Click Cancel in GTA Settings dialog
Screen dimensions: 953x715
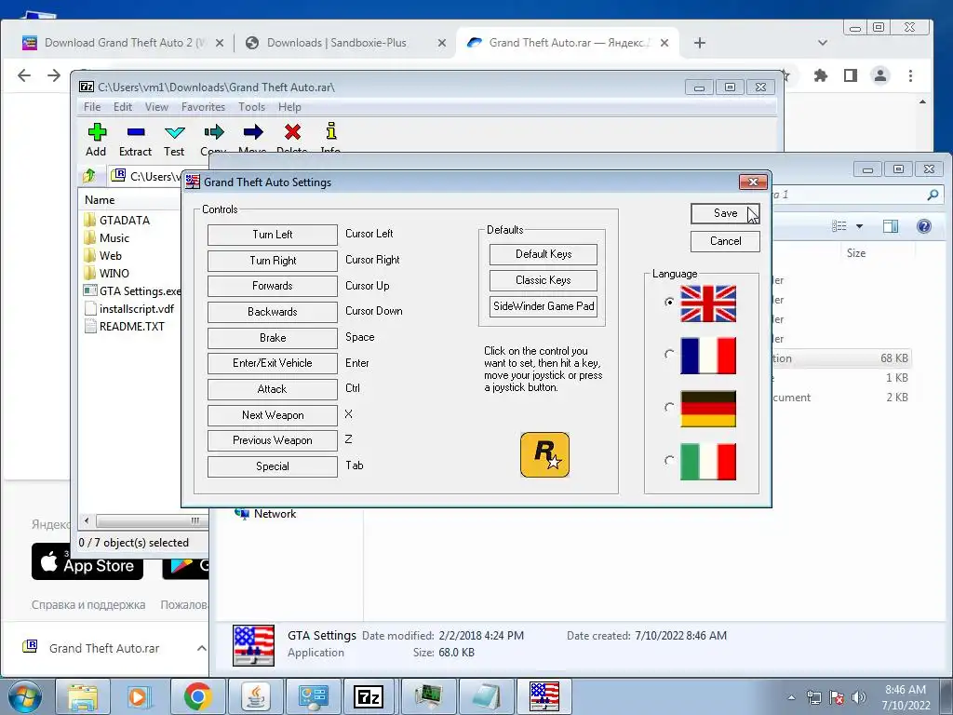pos(725,241)
